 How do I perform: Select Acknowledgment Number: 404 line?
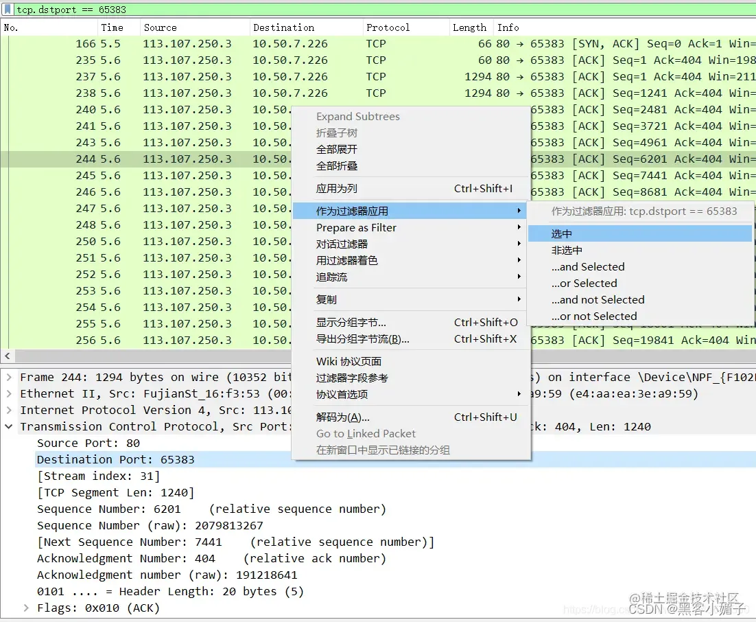(212, 558)
